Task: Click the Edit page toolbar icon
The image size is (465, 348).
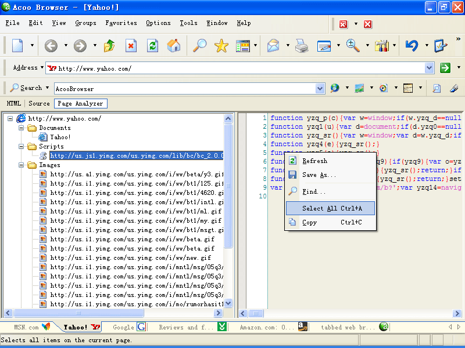Action: pos(324,46)
